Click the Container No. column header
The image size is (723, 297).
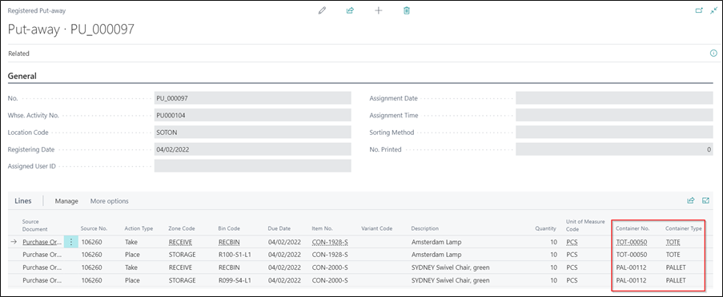633,228
